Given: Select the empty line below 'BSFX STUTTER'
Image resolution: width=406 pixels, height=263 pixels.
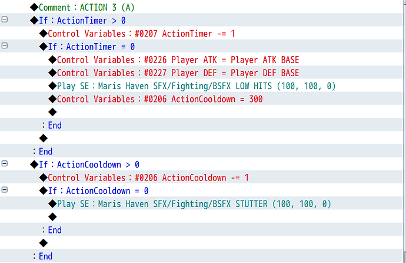Looking at the screenshot, I should click(x=52, y=217).
